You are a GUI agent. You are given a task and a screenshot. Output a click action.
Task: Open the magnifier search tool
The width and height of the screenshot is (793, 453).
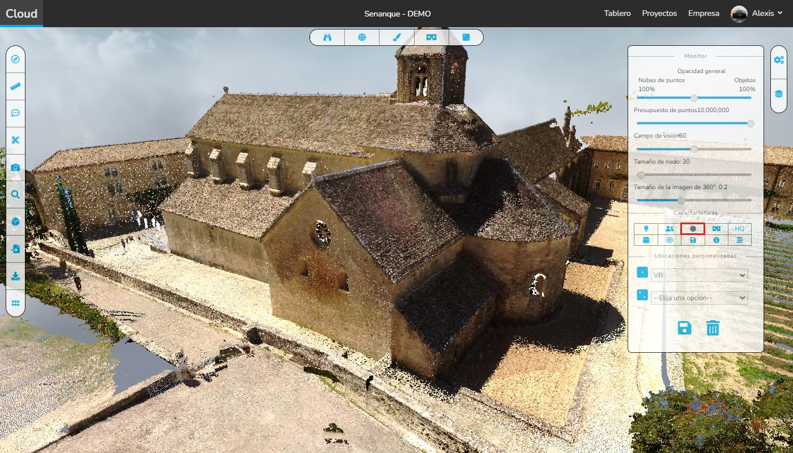click(15, 195)
